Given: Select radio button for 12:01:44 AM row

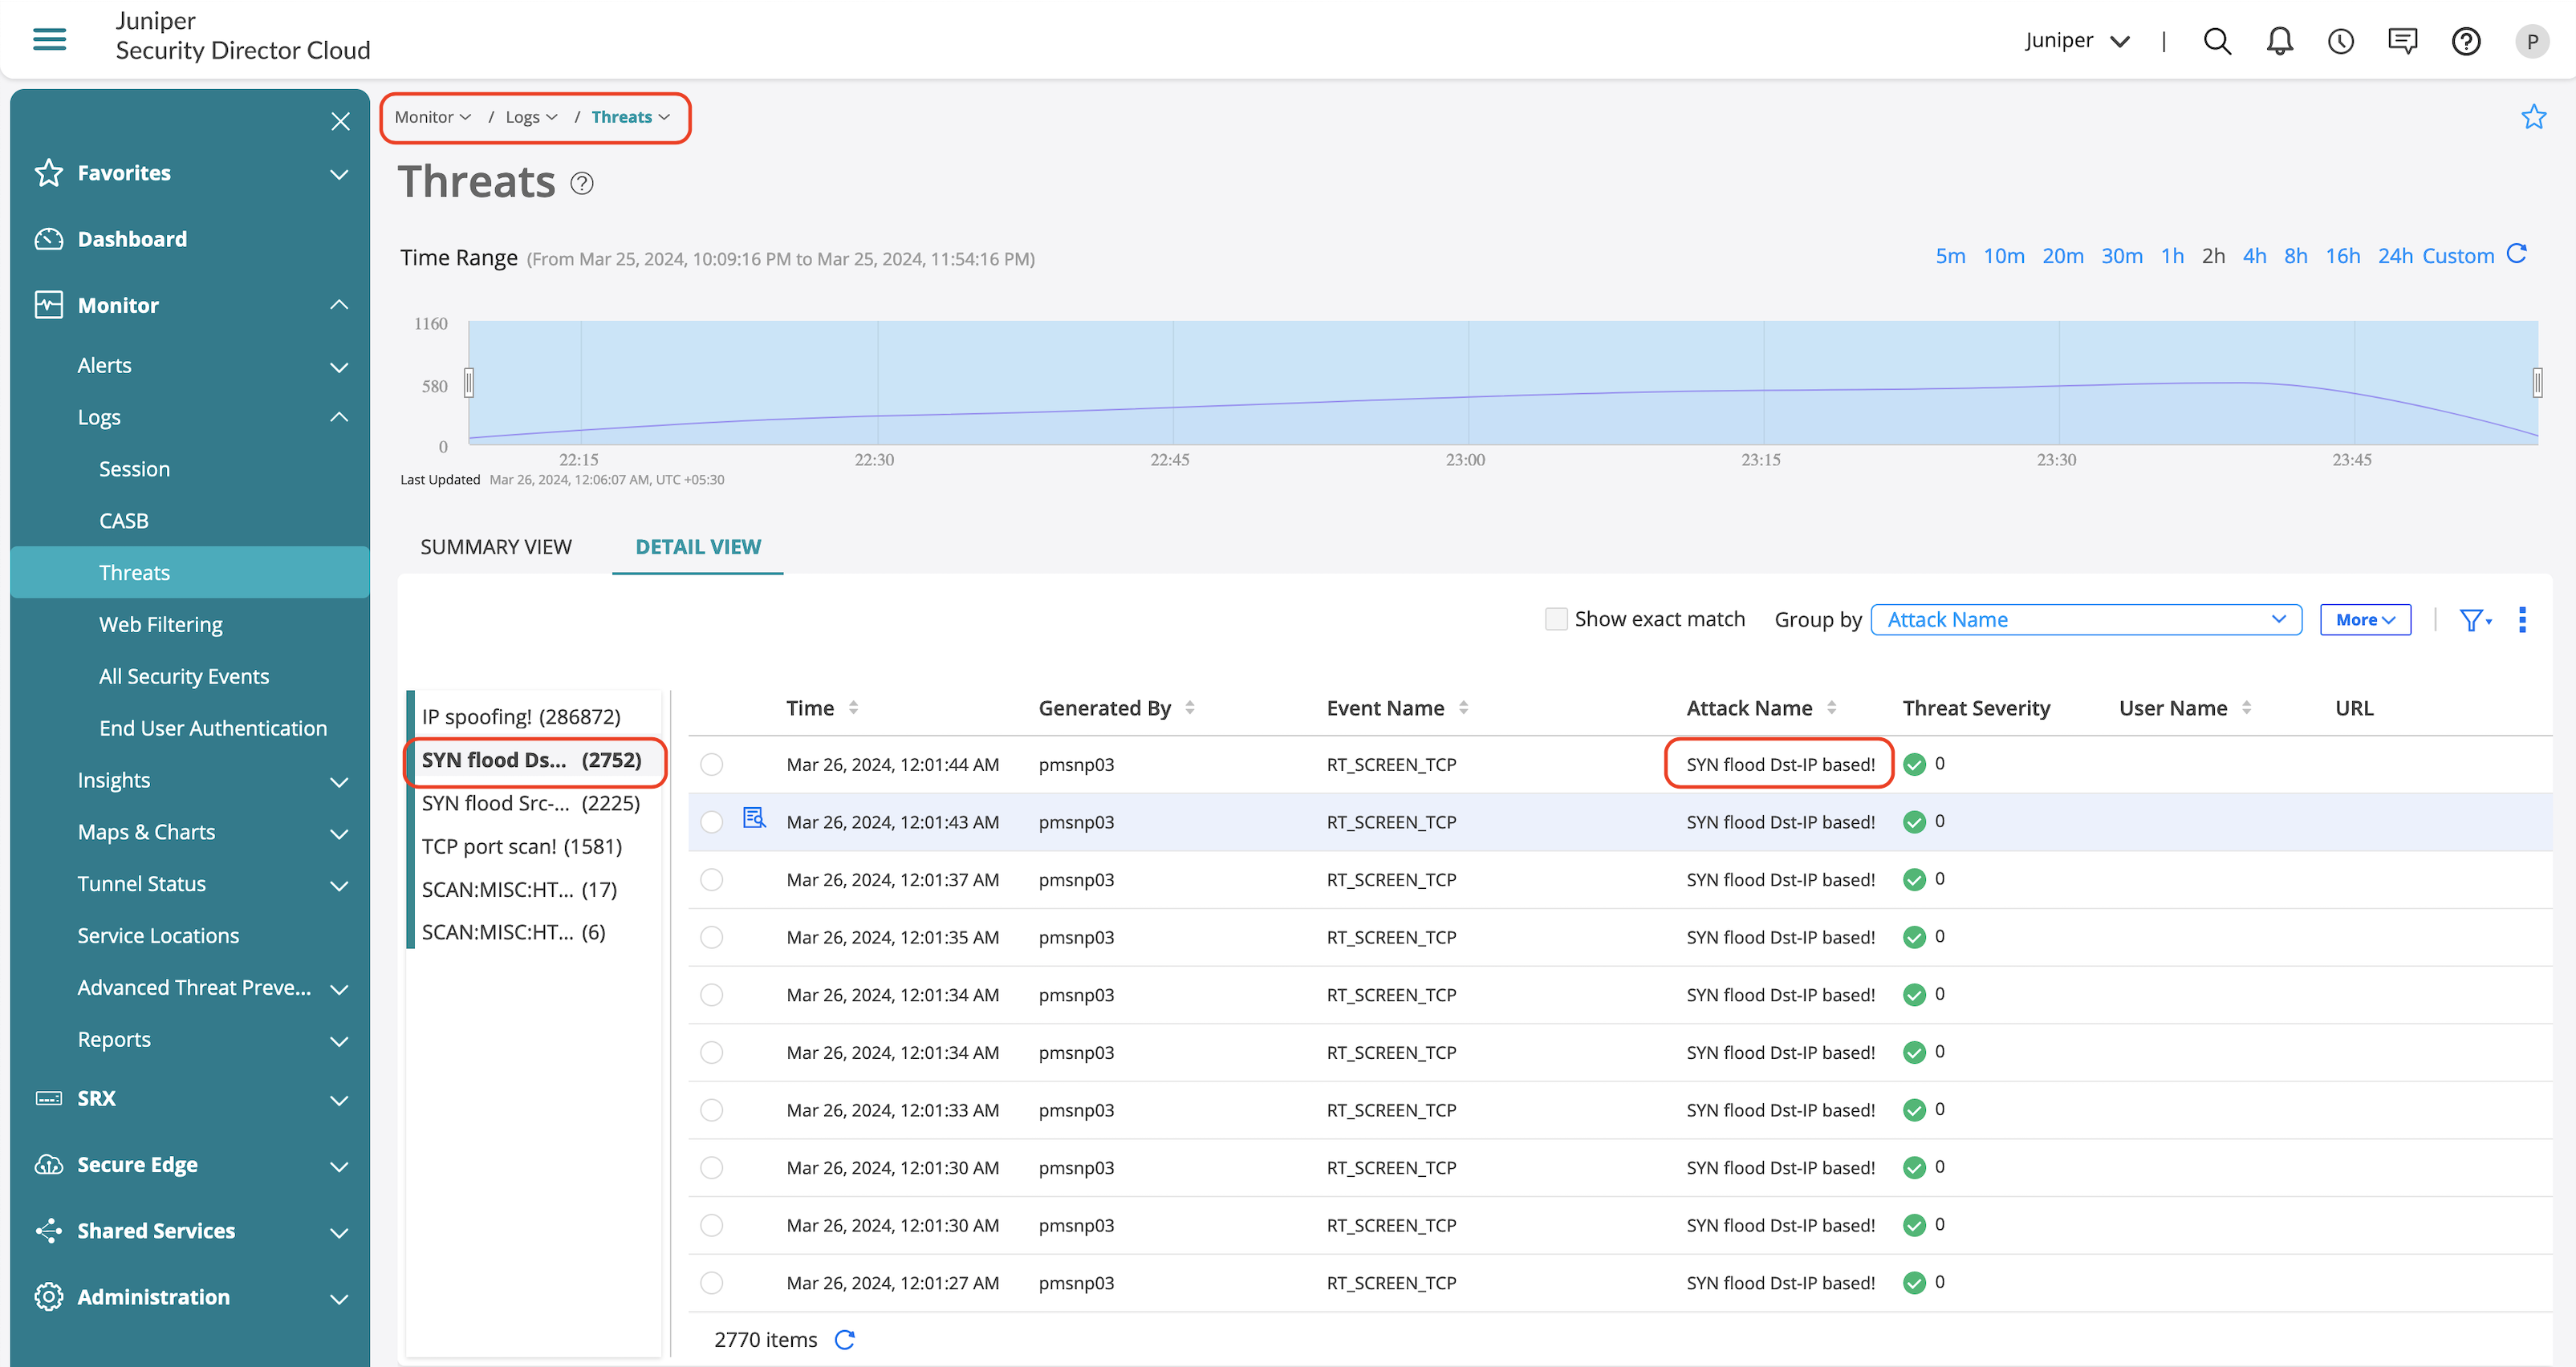Looking at the screenshot, I should (711, 764).
